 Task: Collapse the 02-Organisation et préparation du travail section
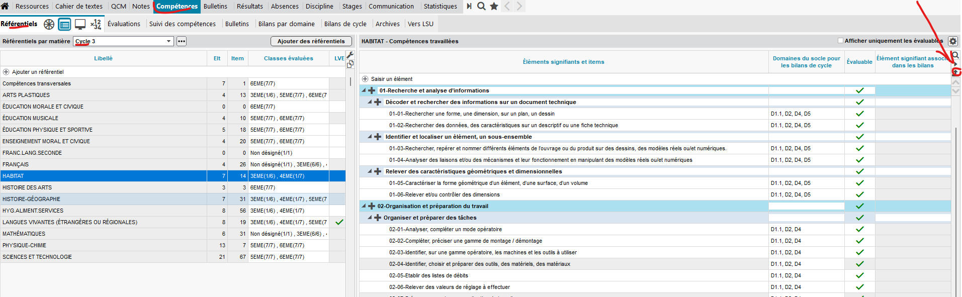pos(364,206)
